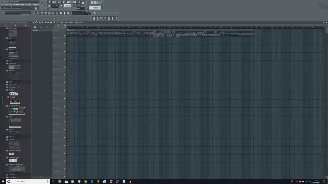Click the save as new version icon

(x=98, y=18)
